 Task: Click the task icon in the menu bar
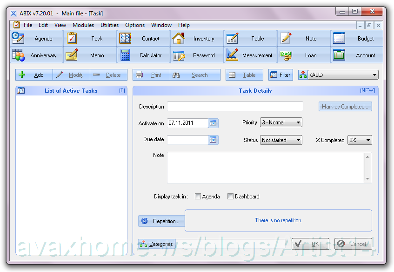(x=17, y=25)
